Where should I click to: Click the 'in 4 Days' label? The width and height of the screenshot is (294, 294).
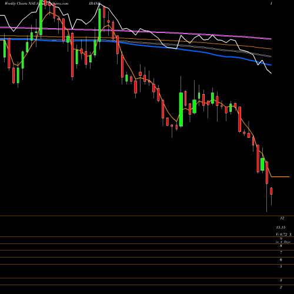(283, 242)
